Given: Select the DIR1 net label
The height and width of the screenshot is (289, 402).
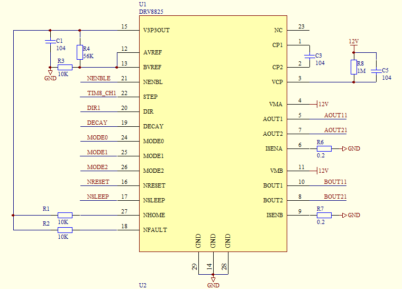Looking at the screenshot, I should pyautogui.click(x=94, y=108).
